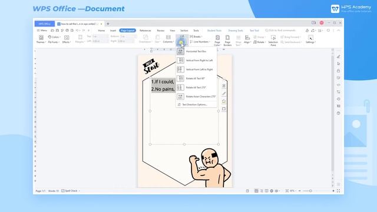This screenshot has height=212, width=377.
Task: Click the Page 1/1 status indicator
Action: pos(41,191)
